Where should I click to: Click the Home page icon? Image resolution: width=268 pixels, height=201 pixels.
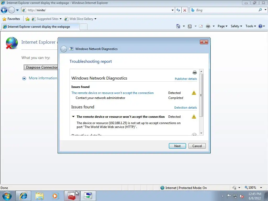tap(178, 26)
